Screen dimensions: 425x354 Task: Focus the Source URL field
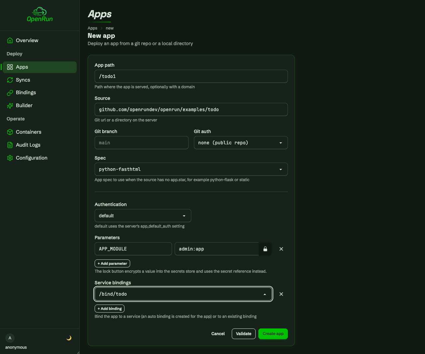[x=191, y=109]
